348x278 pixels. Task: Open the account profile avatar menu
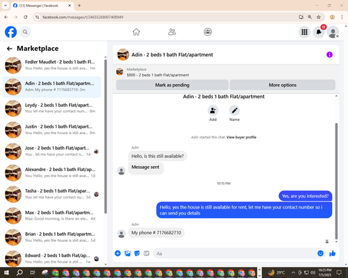[x=333, y=32]
